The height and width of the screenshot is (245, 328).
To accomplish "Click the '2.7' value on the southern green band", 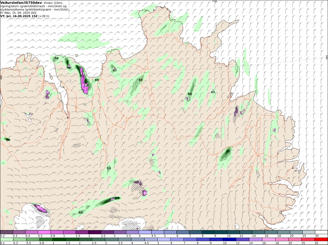I will point(117,198).
